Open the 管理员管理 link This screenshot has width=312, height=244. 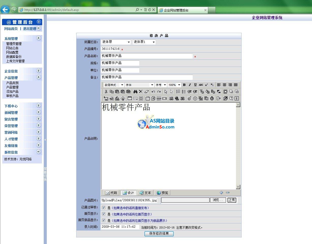[x=14, y=44]
